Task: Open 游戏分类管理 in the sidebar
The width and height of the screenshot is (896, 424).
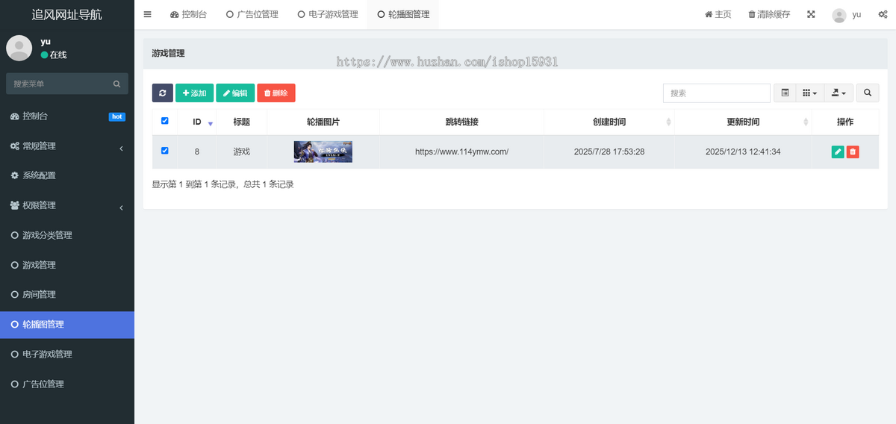Action: 67,235
